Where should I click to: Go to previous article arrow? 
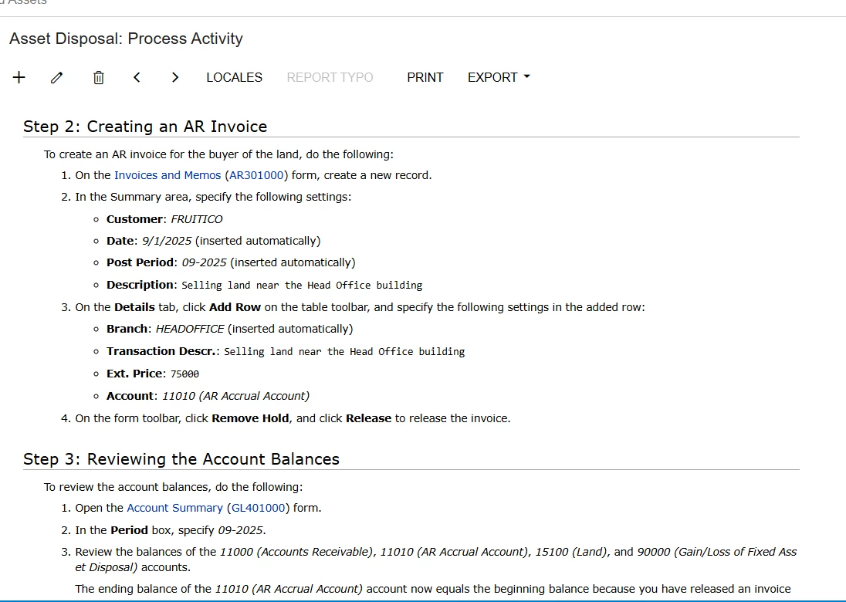point(137,78)
